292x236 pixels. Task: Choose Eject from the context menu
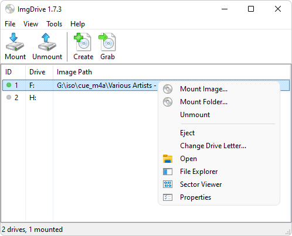[187, 133]
